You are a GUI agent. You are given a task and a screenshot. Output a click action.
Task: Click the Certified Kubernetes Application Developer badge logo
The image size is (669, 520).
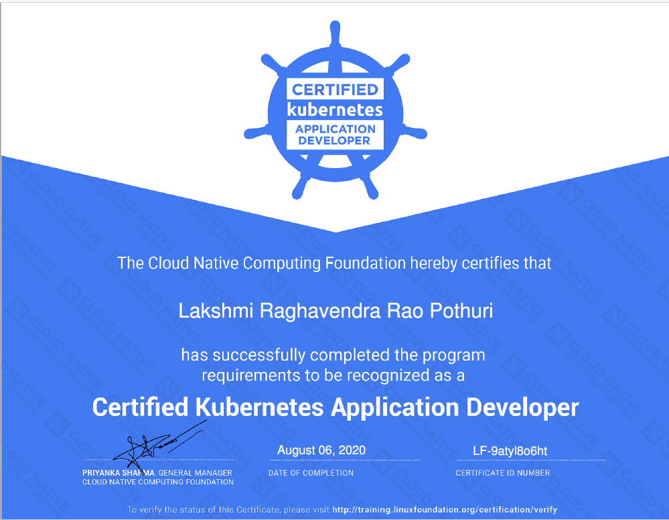click(336, 111)
